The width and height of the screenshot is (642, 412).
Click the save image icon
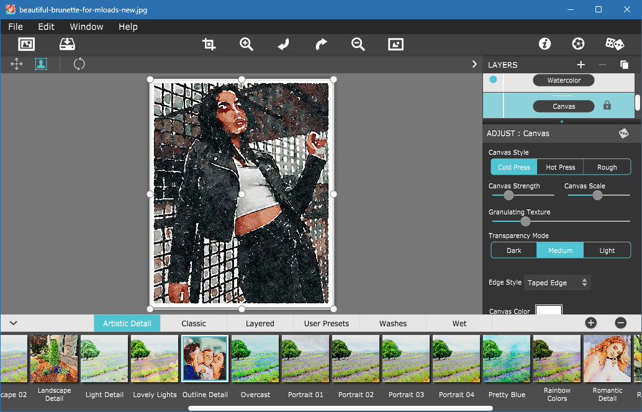click(x=67, y=44)
